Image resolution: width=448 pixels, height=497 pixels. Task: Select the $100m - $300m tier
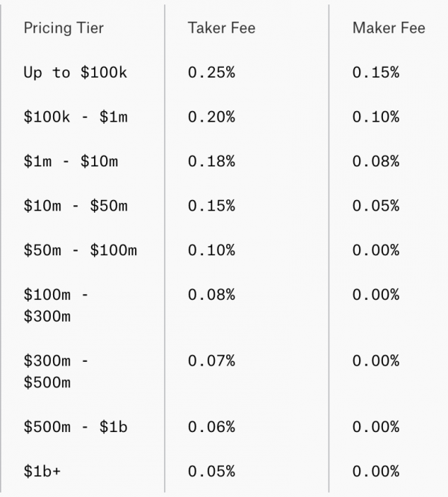tap(57, 305)
